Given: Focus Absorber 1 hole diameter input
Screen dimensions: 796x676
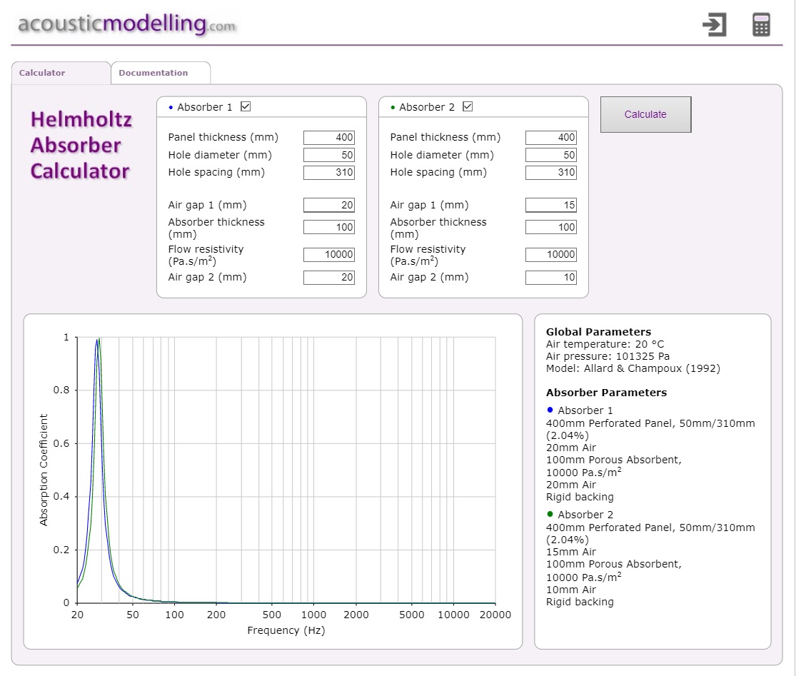Looking at the screenshot, I should point(329,155).
